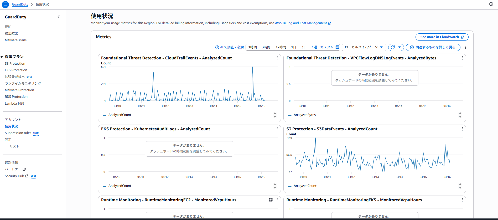
Task: Open Suppression rules in the sidebar
Action: 18,133
